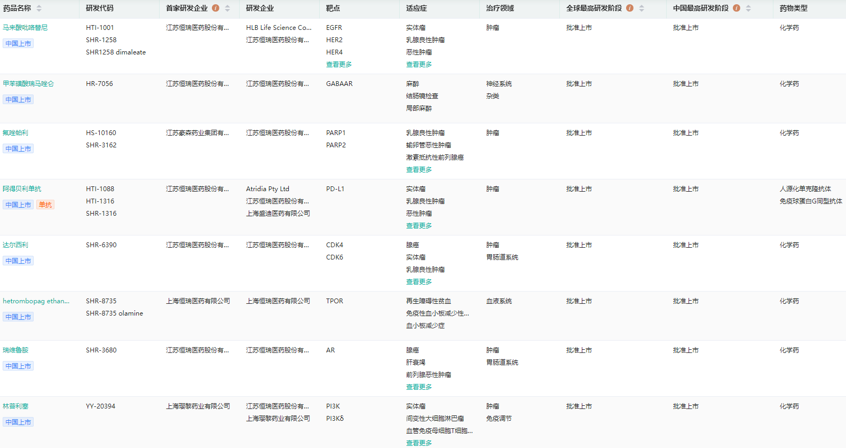Image resolution: width=846 pixels, height=448 pixels.
Task: Click the 免疫调节 therapeutic area
Action: pos(499,419)
